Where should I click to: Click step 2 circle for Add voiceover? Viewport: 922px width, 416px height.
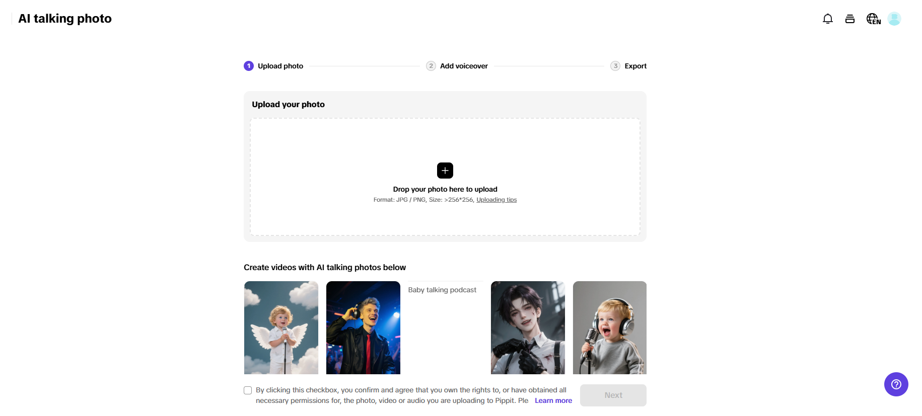click(x=431, y=66)
